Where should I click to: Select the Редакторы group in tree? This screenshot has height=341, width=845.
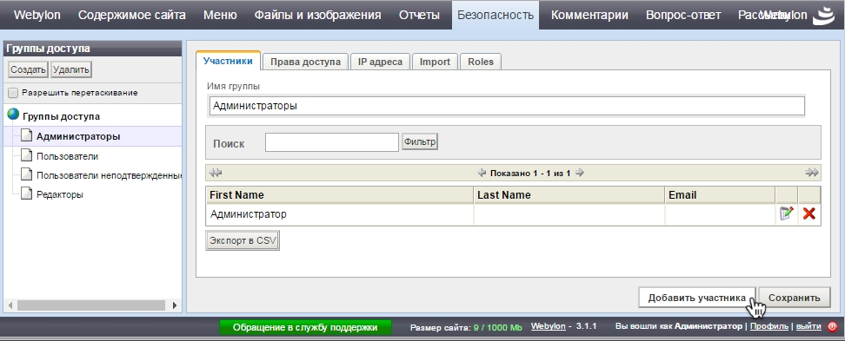pyautogui.click(x=60, y=194)
